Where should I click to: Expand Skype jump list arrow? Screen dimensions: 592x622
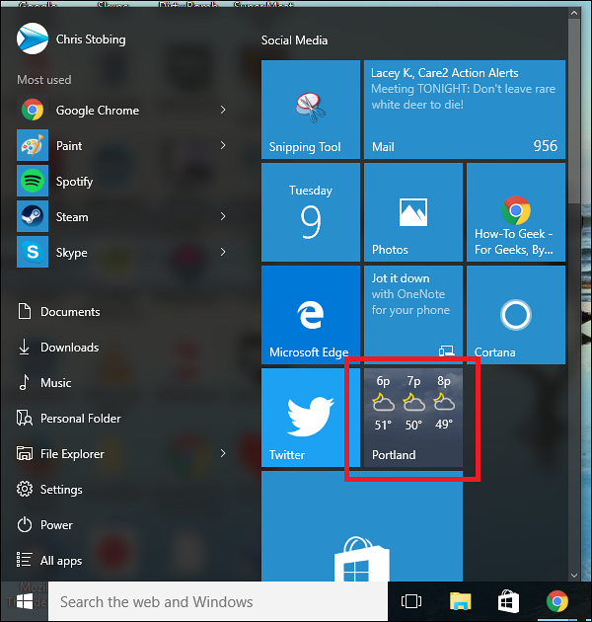tap(223, 253)
